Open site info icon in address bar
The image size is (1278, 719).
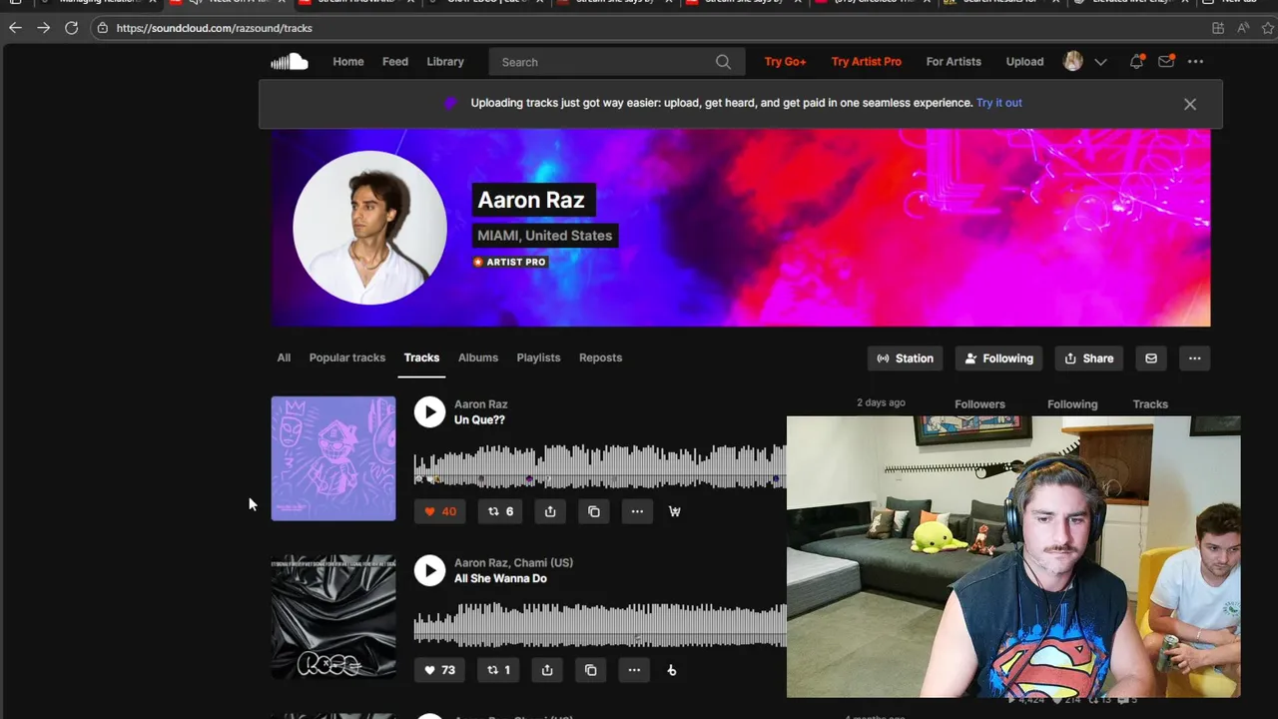(102, 28)
